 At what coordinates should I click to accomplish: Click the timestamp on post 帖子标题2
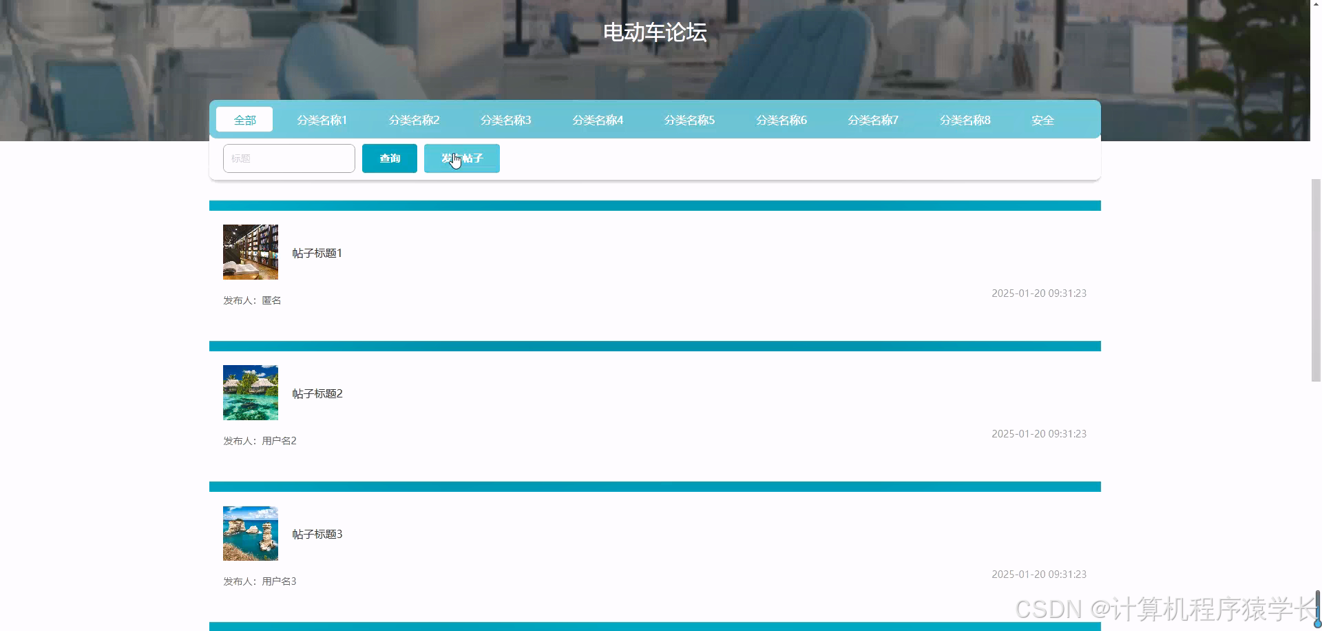(x=1039, y=434)
